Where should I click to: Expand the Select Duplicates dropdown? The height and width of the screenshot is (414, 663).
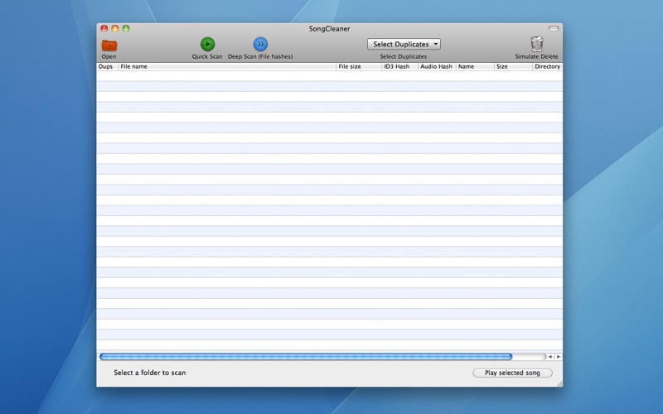point(404,44)
